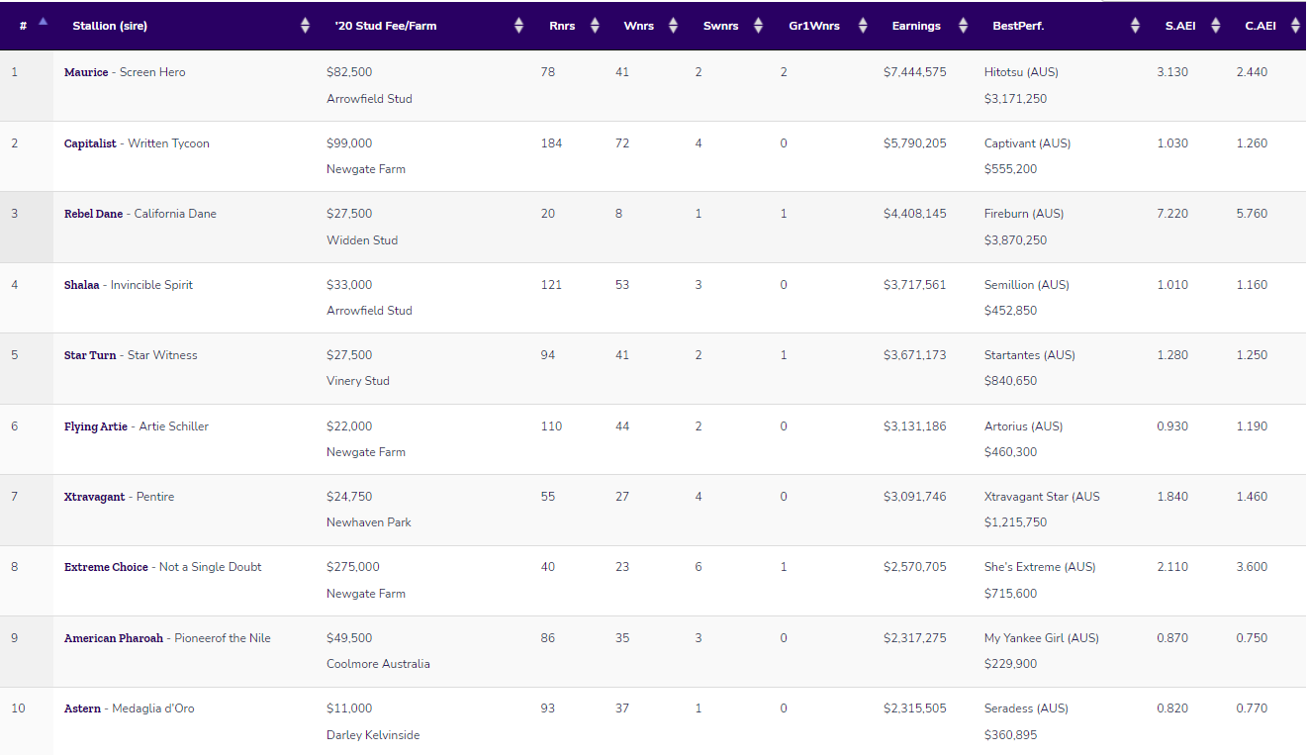Sort by Gr1Wnrs column arrows
The image size is (1307, 755).
pos(863,26)
